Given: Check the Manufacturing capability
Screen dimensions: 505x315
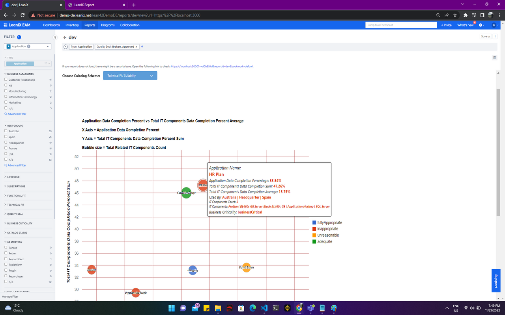Looking at the screenshot, I should tap(6, 91).
